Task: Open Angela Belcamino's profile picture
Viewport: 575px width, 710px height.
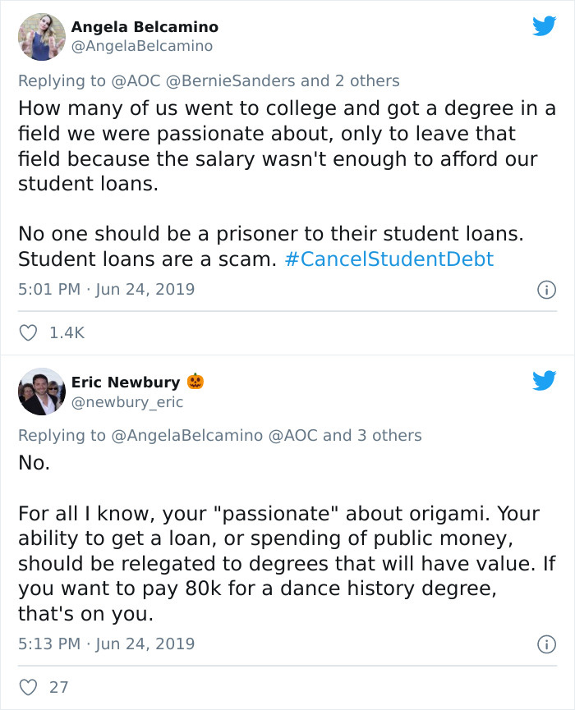Action: pyautogui.click(x=42, y=37)
